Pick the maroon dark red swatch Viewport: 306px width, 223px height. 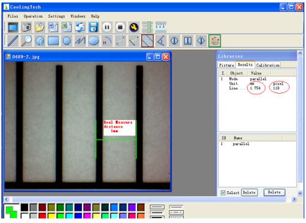pos(42,208)
